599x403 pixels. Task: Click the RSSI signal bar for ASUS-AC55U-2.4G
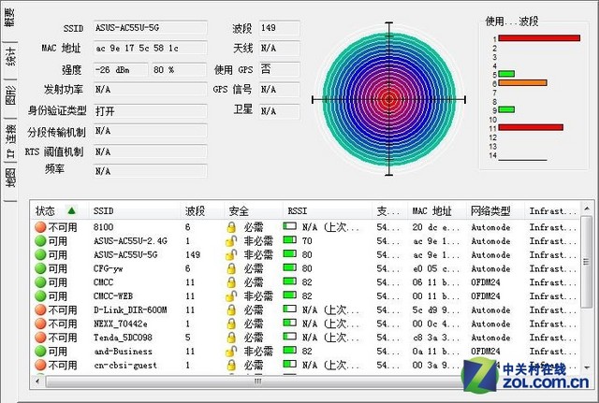(x=290, y=240)
